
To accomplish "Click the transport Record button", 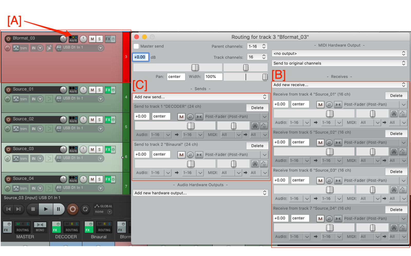I will [x=73, y=209].
